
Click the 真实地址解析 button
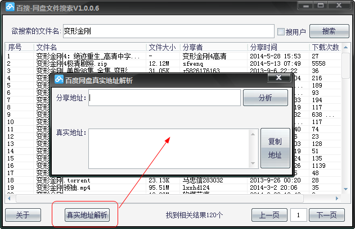pyautogui.click(x=87, y=215)
